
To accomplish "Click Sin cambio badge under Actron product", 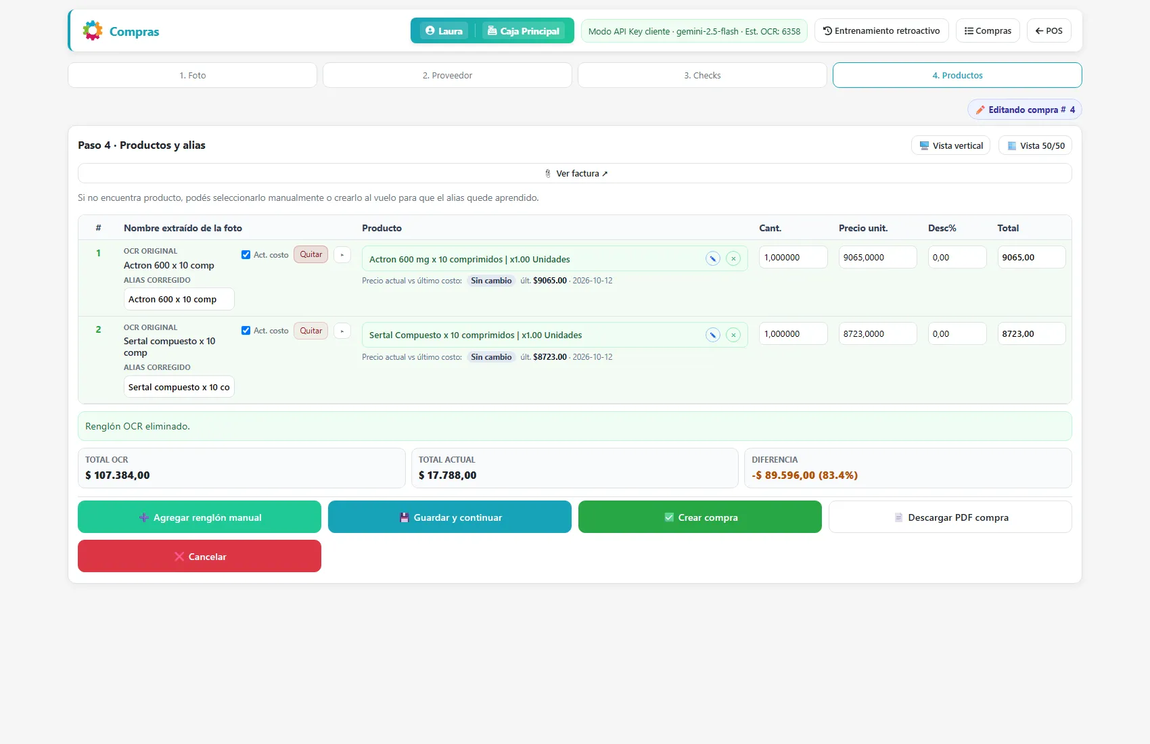I will point(491,281).
